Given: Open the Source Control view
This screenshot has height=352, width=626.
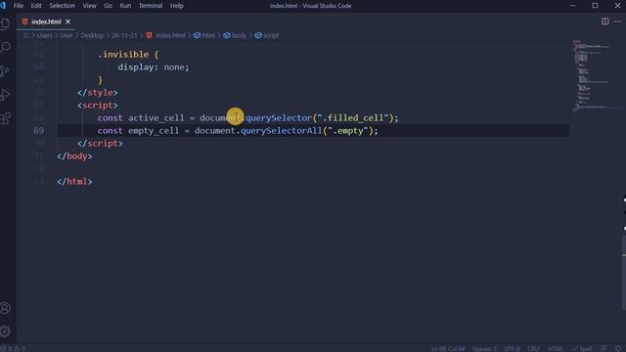Looking at the screenshot, I should click(5, 71).
